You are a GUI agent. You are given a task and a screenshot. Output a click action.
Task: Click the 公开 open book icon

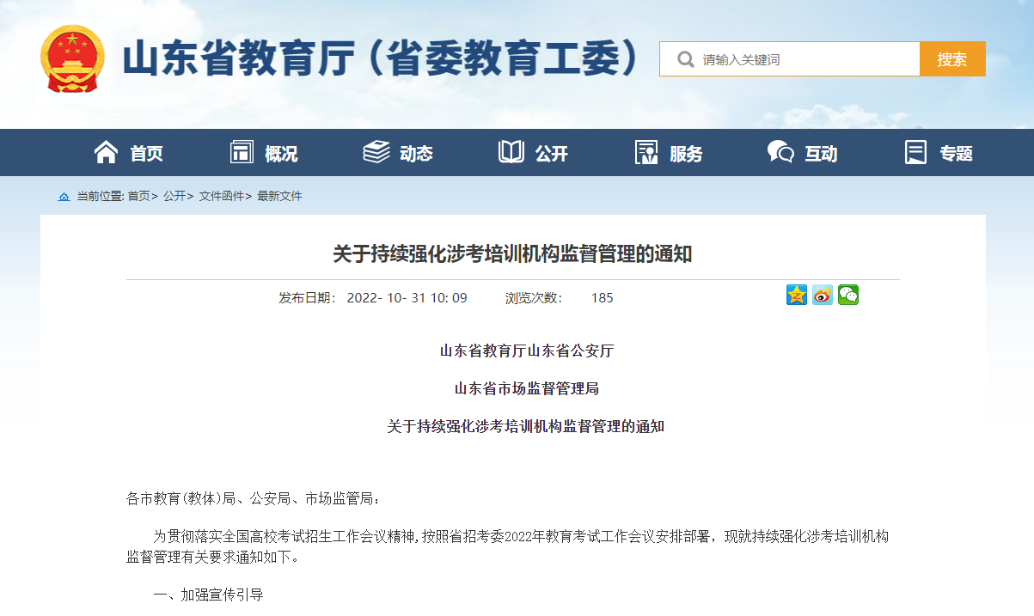point(511,152)
